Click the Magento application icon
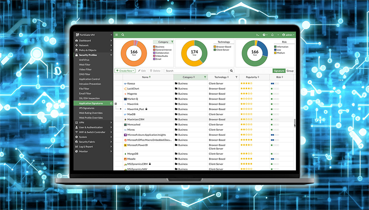The height and width of the screenshot is (210, 369). pyautogui.click(x=125, y=94)
